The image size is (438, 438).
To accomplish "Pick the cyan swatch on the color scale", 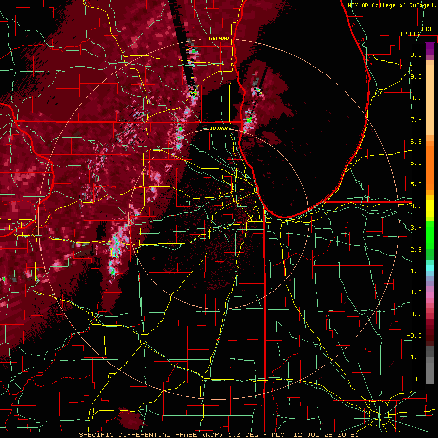I will pyautogui.click(x=430, y=268).
